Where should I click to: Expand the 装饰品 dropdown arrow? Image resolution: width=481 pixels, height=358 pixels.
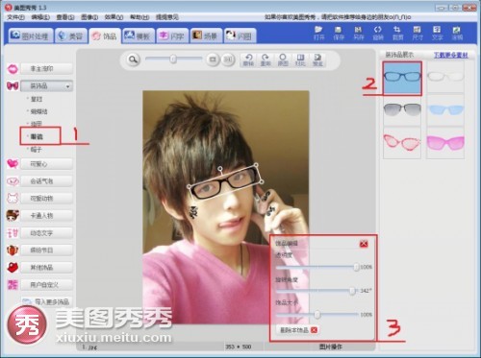pyautogui.click(x=67, y=86)
